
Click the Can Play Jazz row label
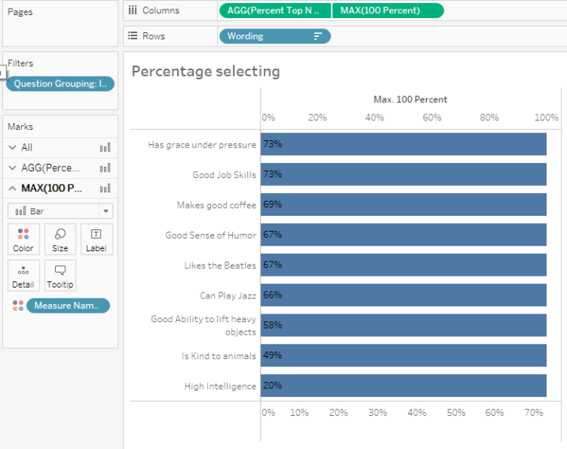point(228,295)
